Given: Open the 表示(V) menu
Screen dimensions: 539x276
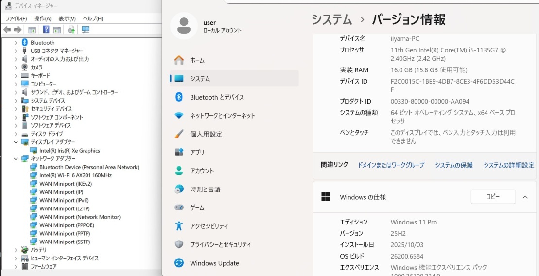Looking at the screenshot, I should point(67,18).
